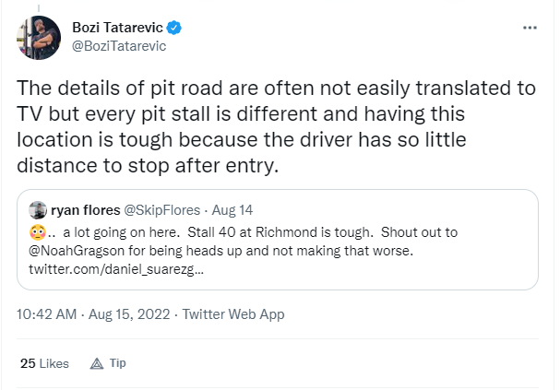The image size is (560, 390).
Task: Open the @BoziTatarevic handle link
Action: point(119,46)
